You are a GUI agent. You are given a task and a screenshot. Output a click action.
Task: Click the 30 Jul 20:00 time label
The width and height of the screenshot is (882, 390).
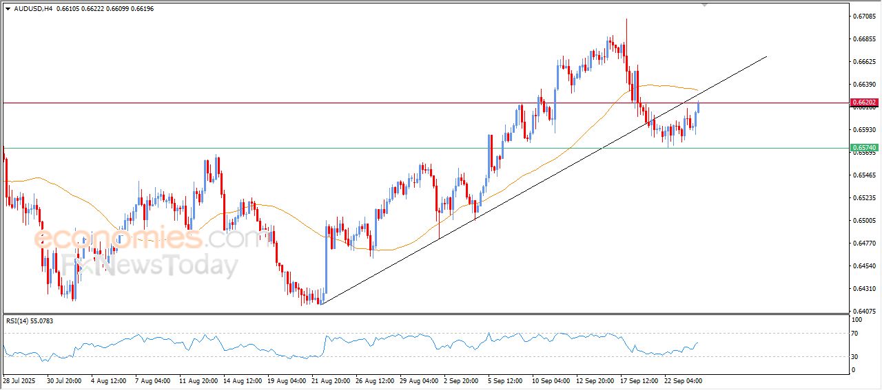[64, 380]
